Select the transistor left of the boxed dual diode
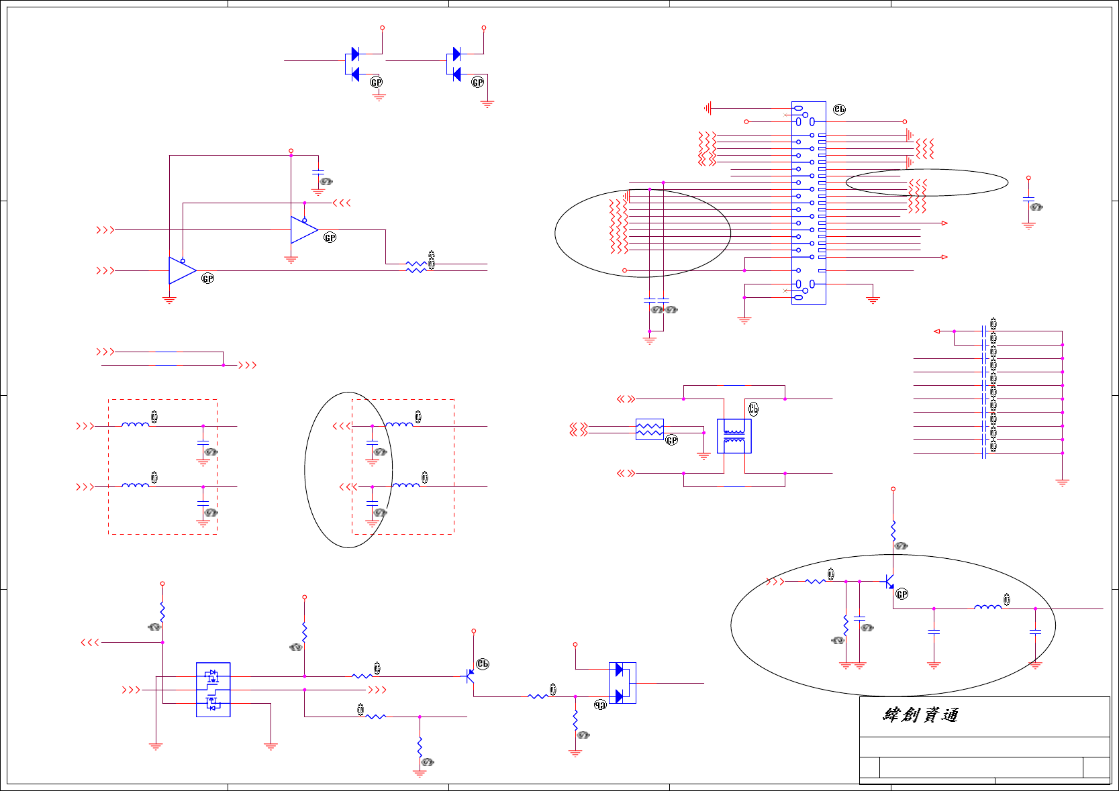Viewport: 1119px width, 791px height. 470,676
